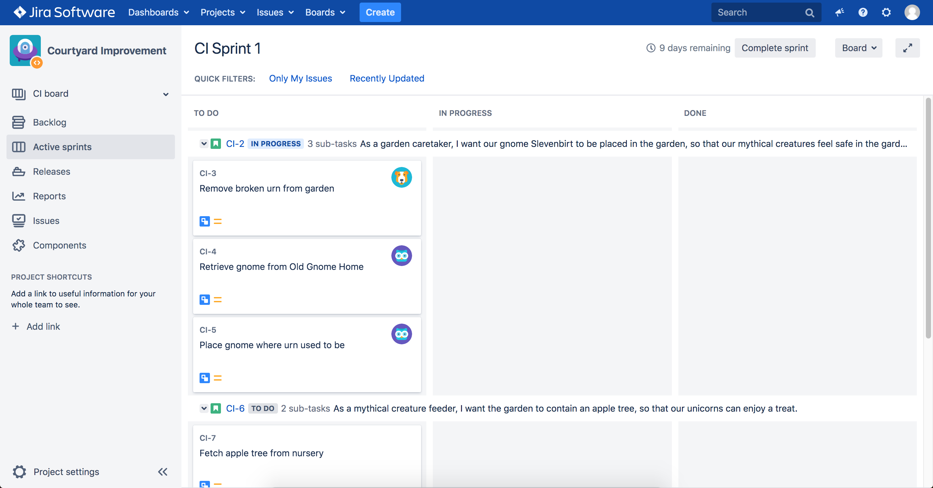Open the feedback megaphone icon
933x488 pixels.
[840, 13]
